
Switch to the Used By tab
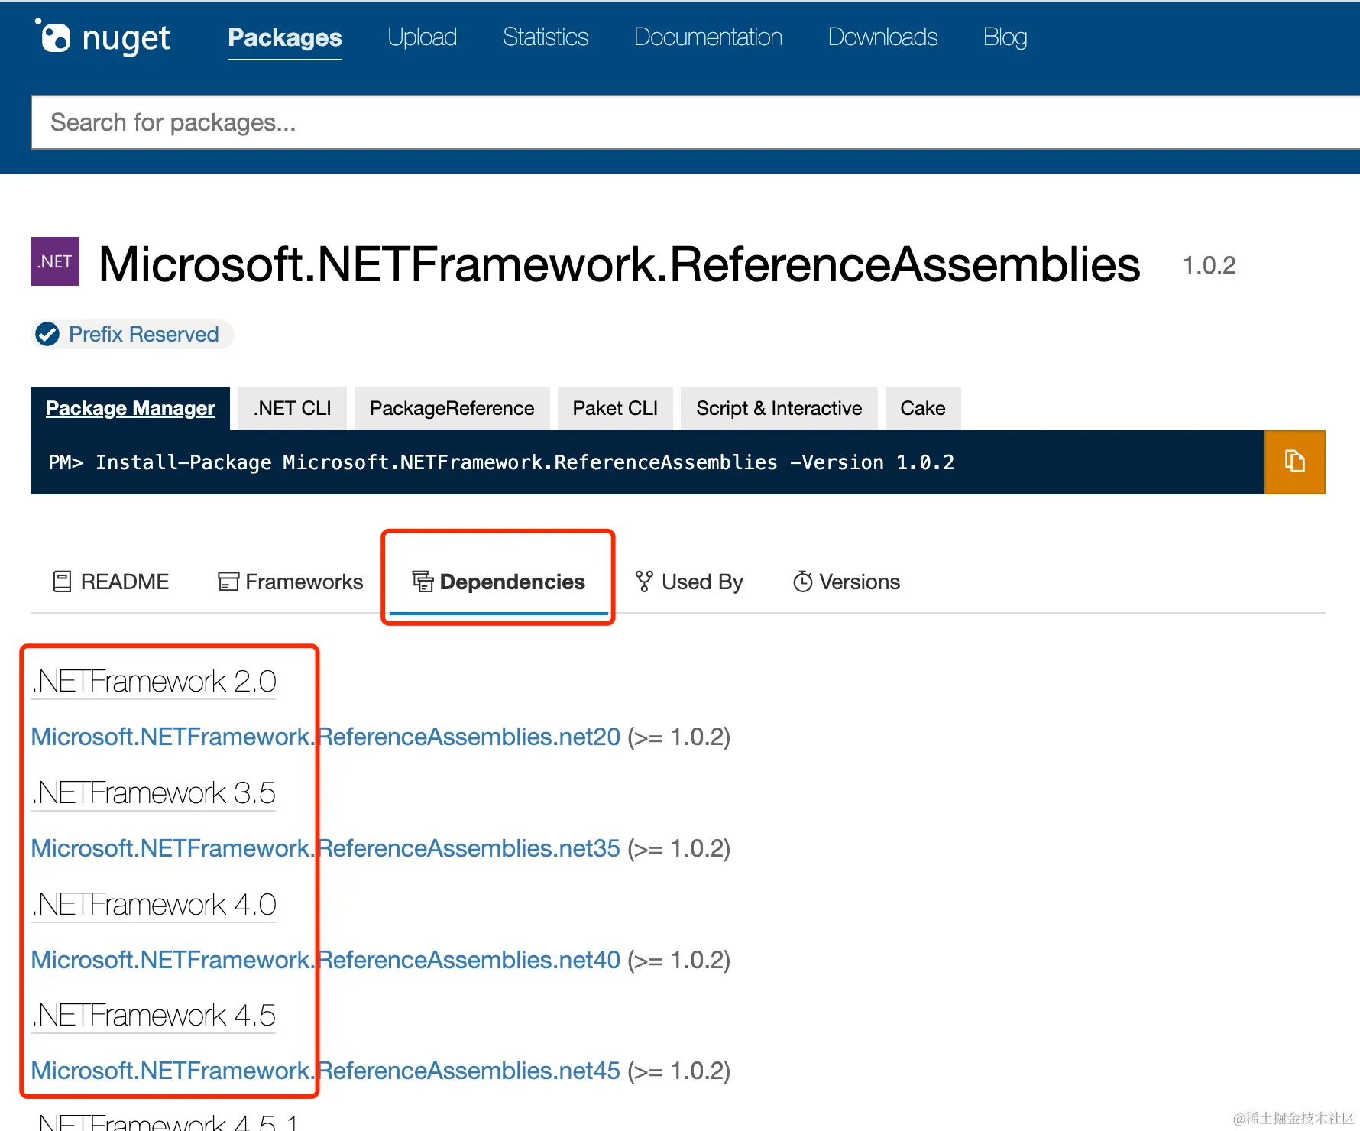coord(703,582)
